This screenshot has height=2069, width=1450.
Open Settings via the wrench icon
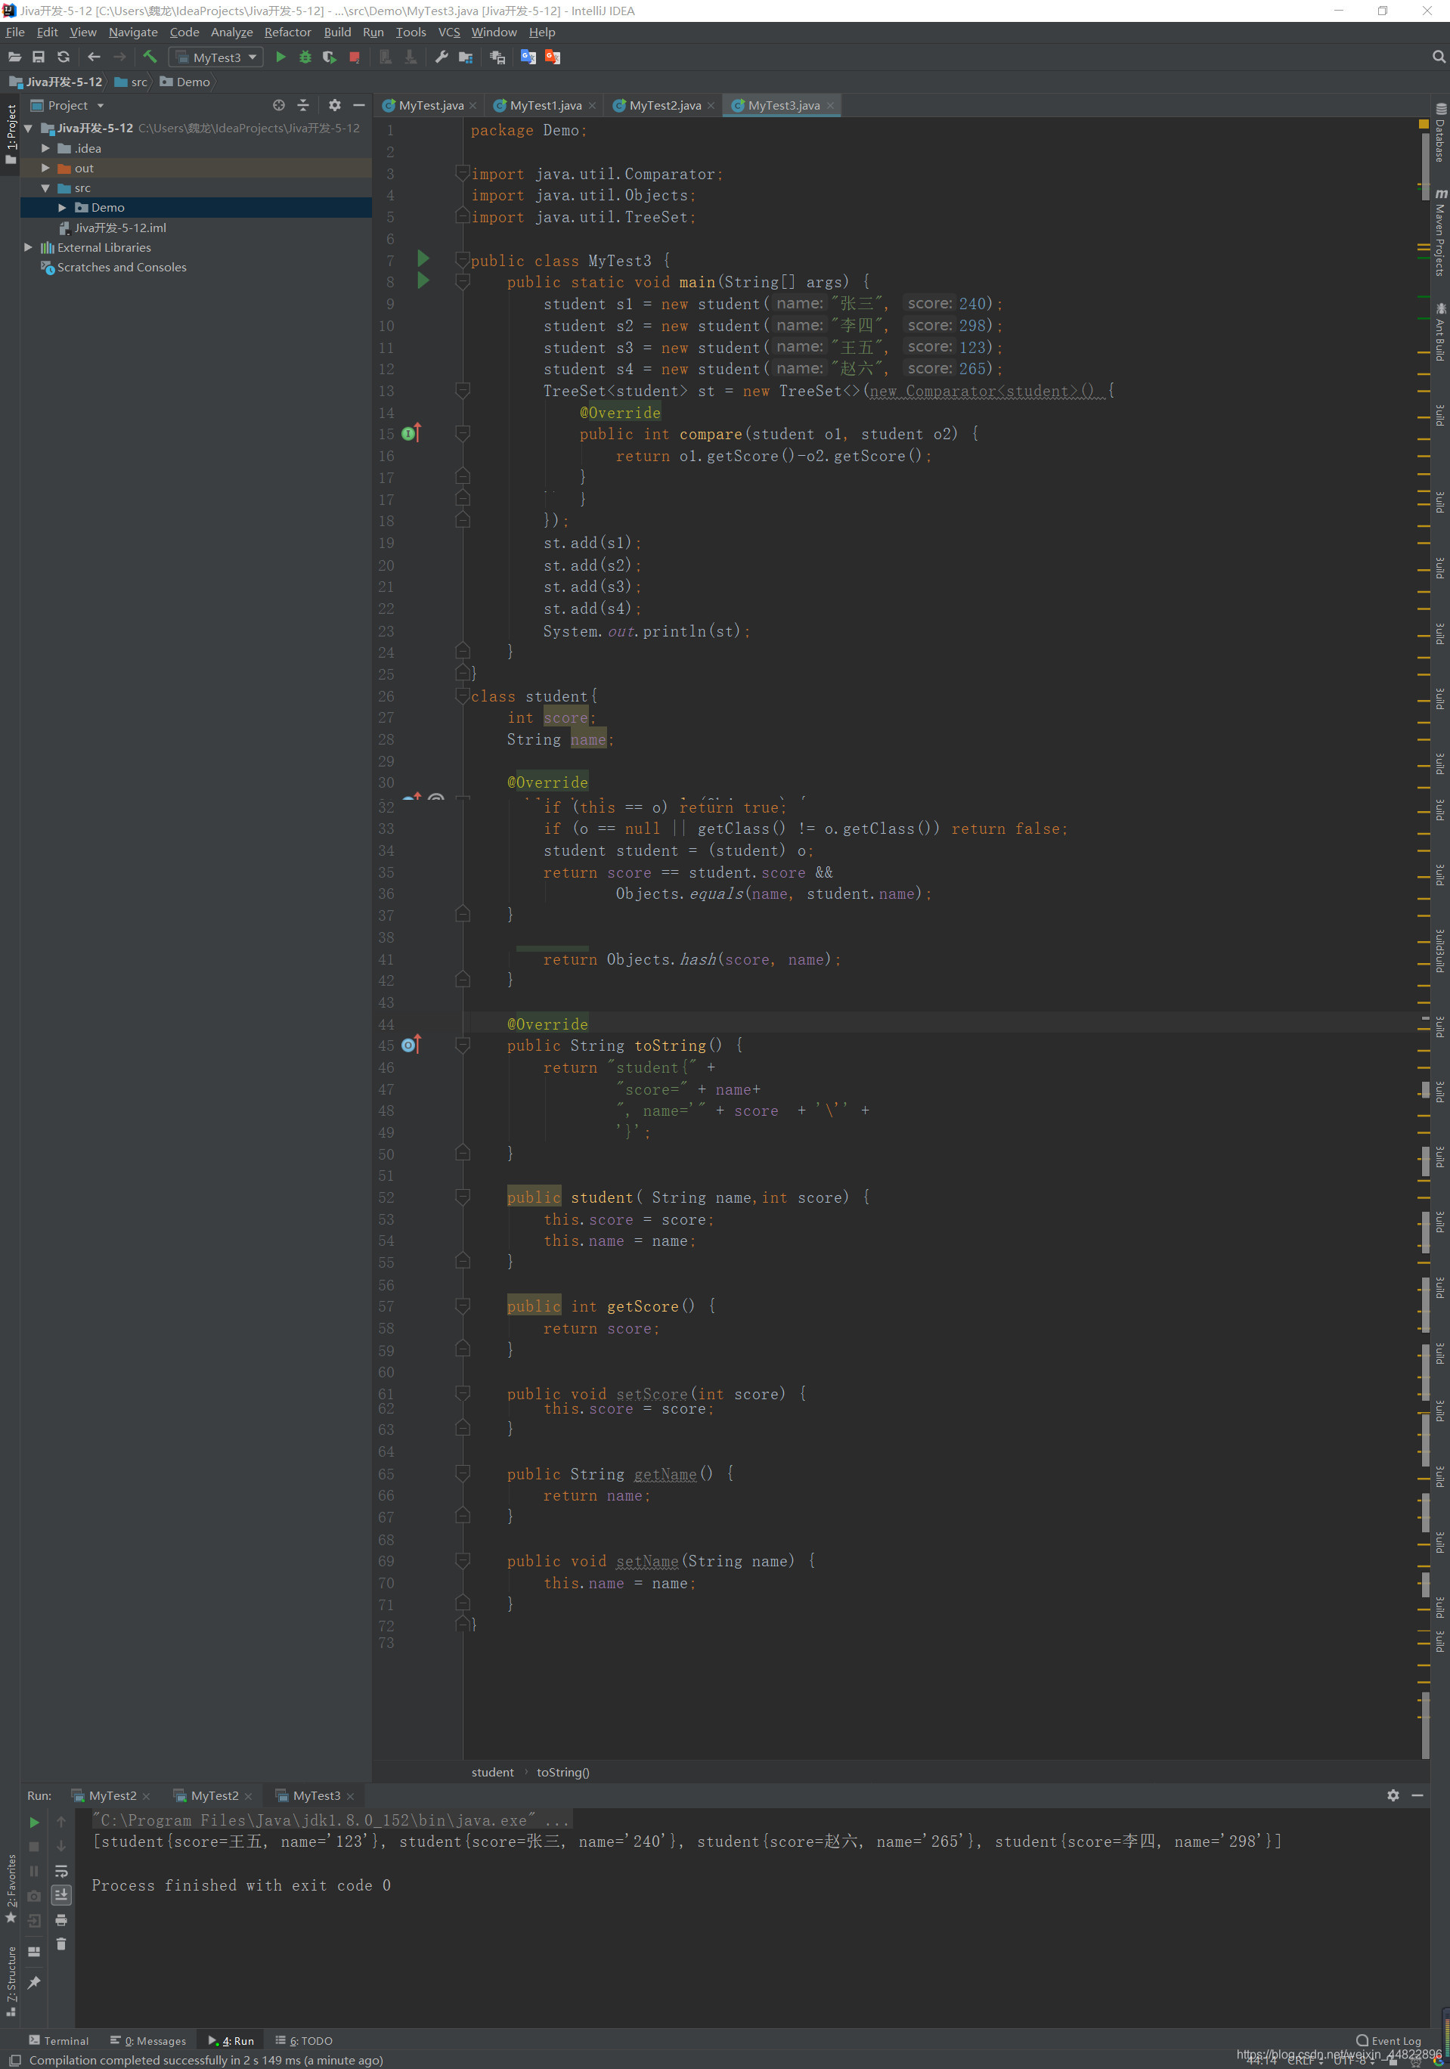(442, 57)
